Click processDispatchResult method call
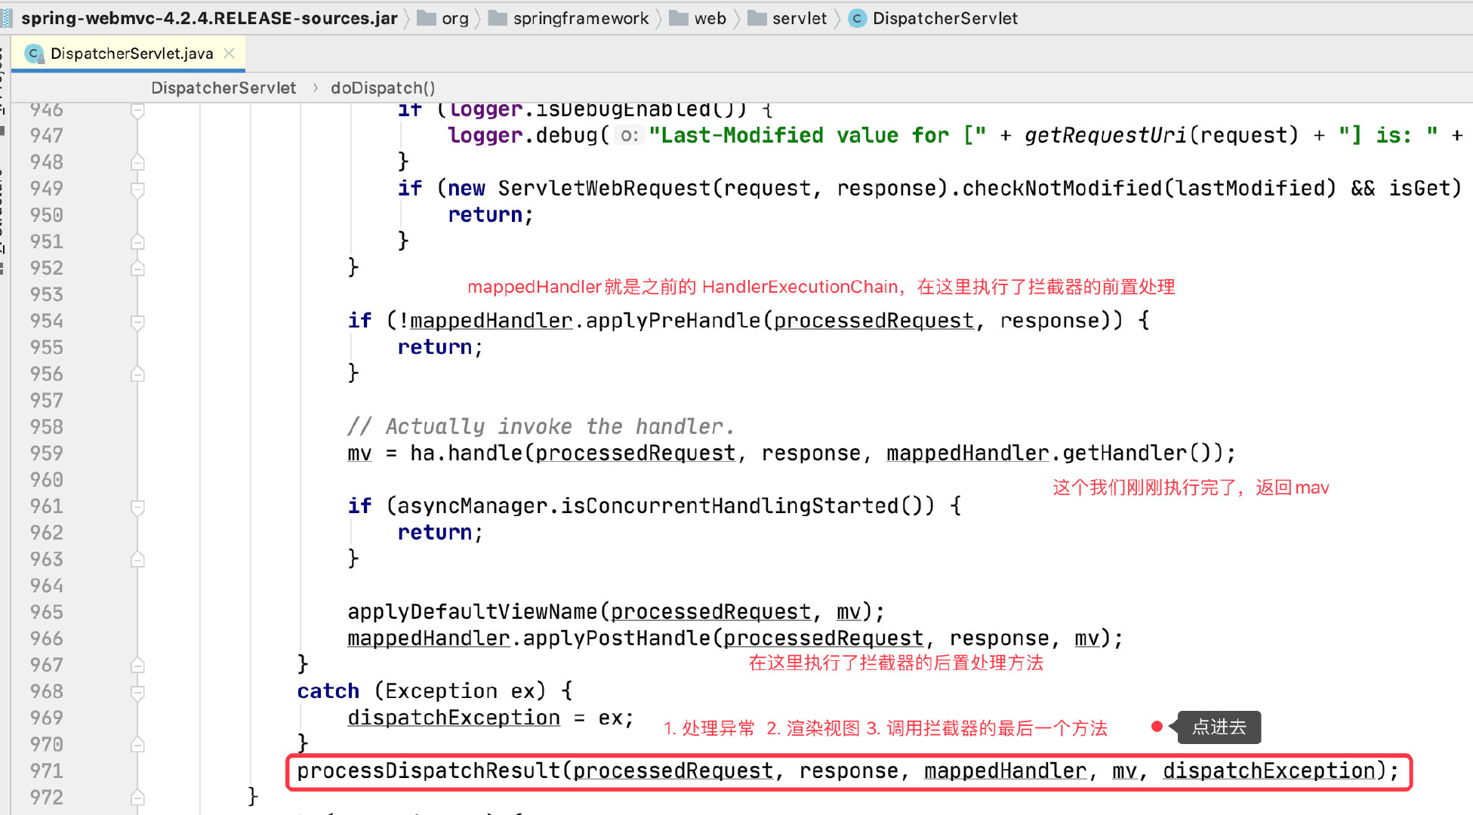Image resolution: width=1473 pixels, height=815 pixels. click(428, 770)
